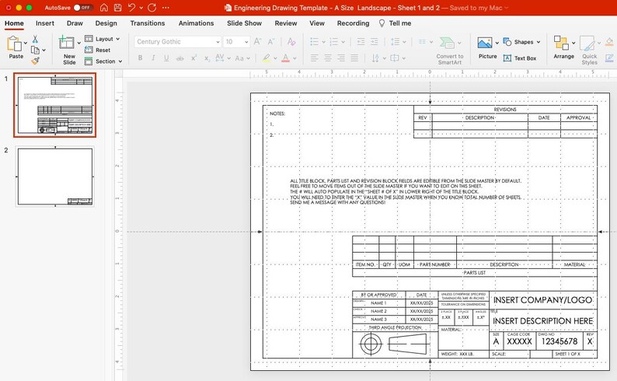
Task: Switch to the Transitions tab
Action: point(148,23)
